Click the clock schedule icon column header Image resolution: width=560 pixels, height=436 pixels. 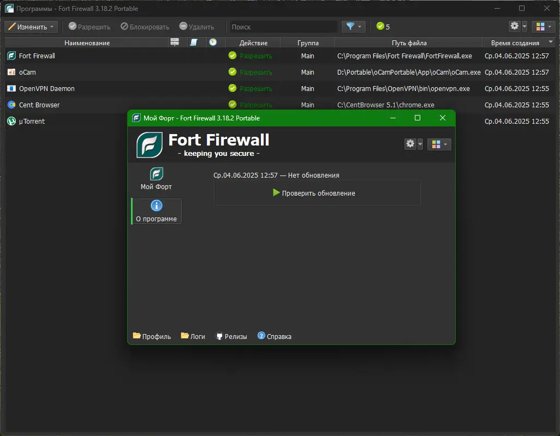(213, 43)
